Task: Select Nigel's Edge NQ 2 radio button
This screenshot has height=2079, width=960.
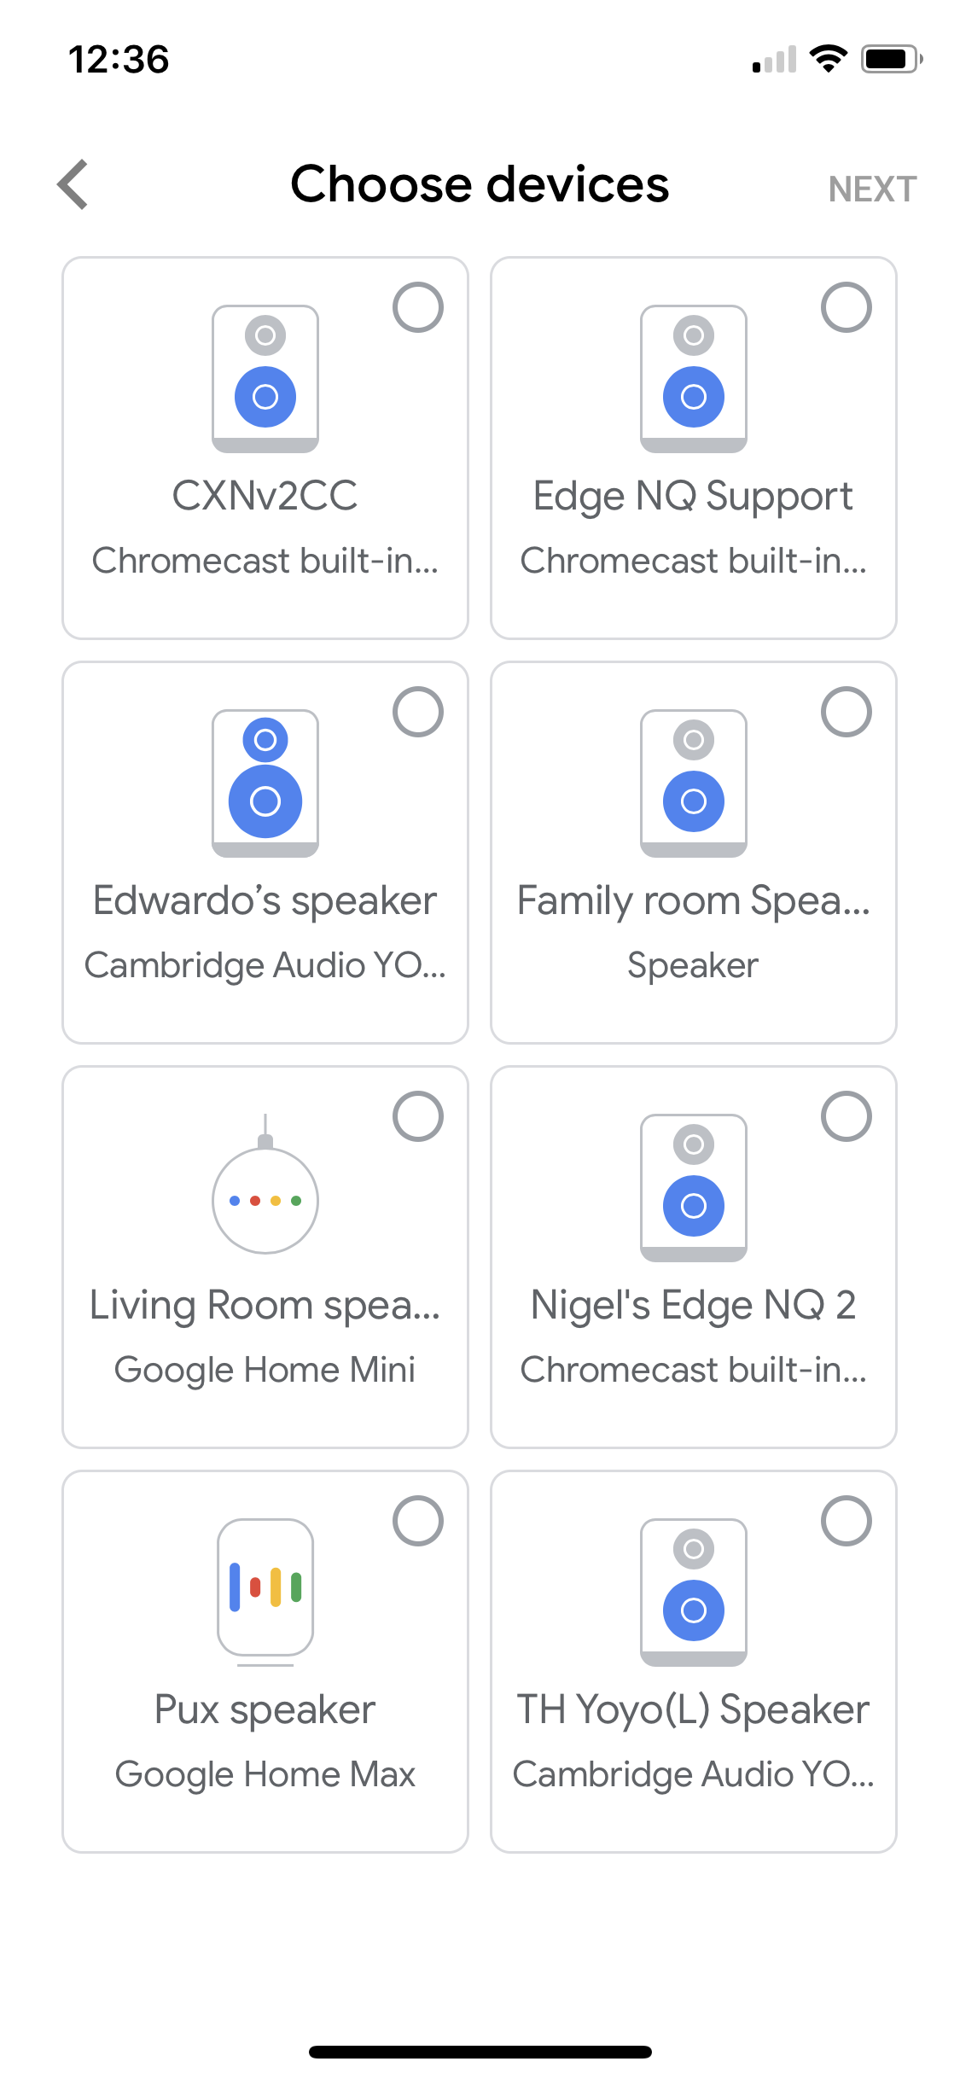Action: (x=847, y=1116)
